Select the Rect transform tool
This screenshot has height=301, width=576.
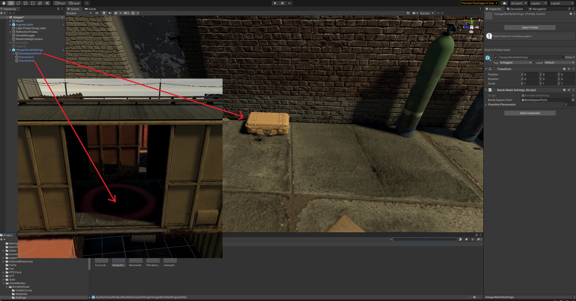(x=32, y=3)
